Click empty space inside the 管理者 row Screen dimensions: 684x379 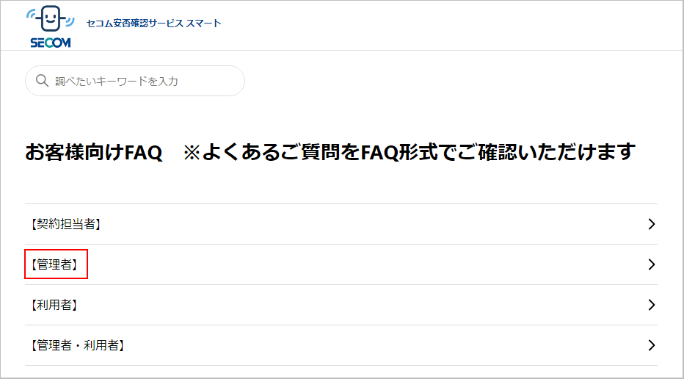(371, 264)
